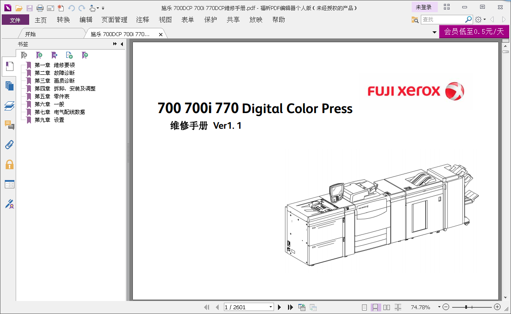Screen dimensions: 511x314
Task: Open the Layers sidebar panel icon
Action: coord(10,106)
